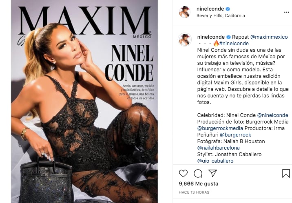292x203 pixels.
Task: Click the verified badge beside header username
Action: pyautogui.click(x=228, y=9)
